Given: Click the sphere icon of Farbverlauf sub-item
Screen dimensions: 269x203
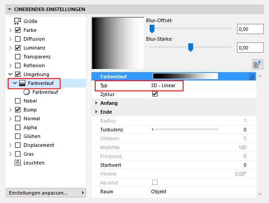Looking at the screenshot, I should click(x=27, y=92).
